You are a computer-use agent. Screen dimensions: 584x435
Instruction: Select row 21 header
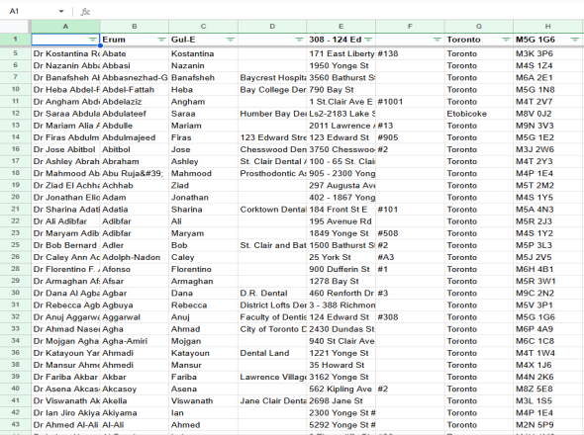(15, 210)
